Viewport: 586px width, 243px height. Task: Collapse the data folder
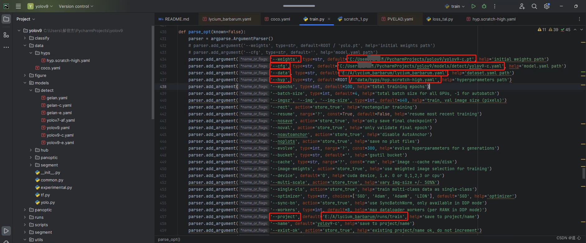click(x=25, y=45)
